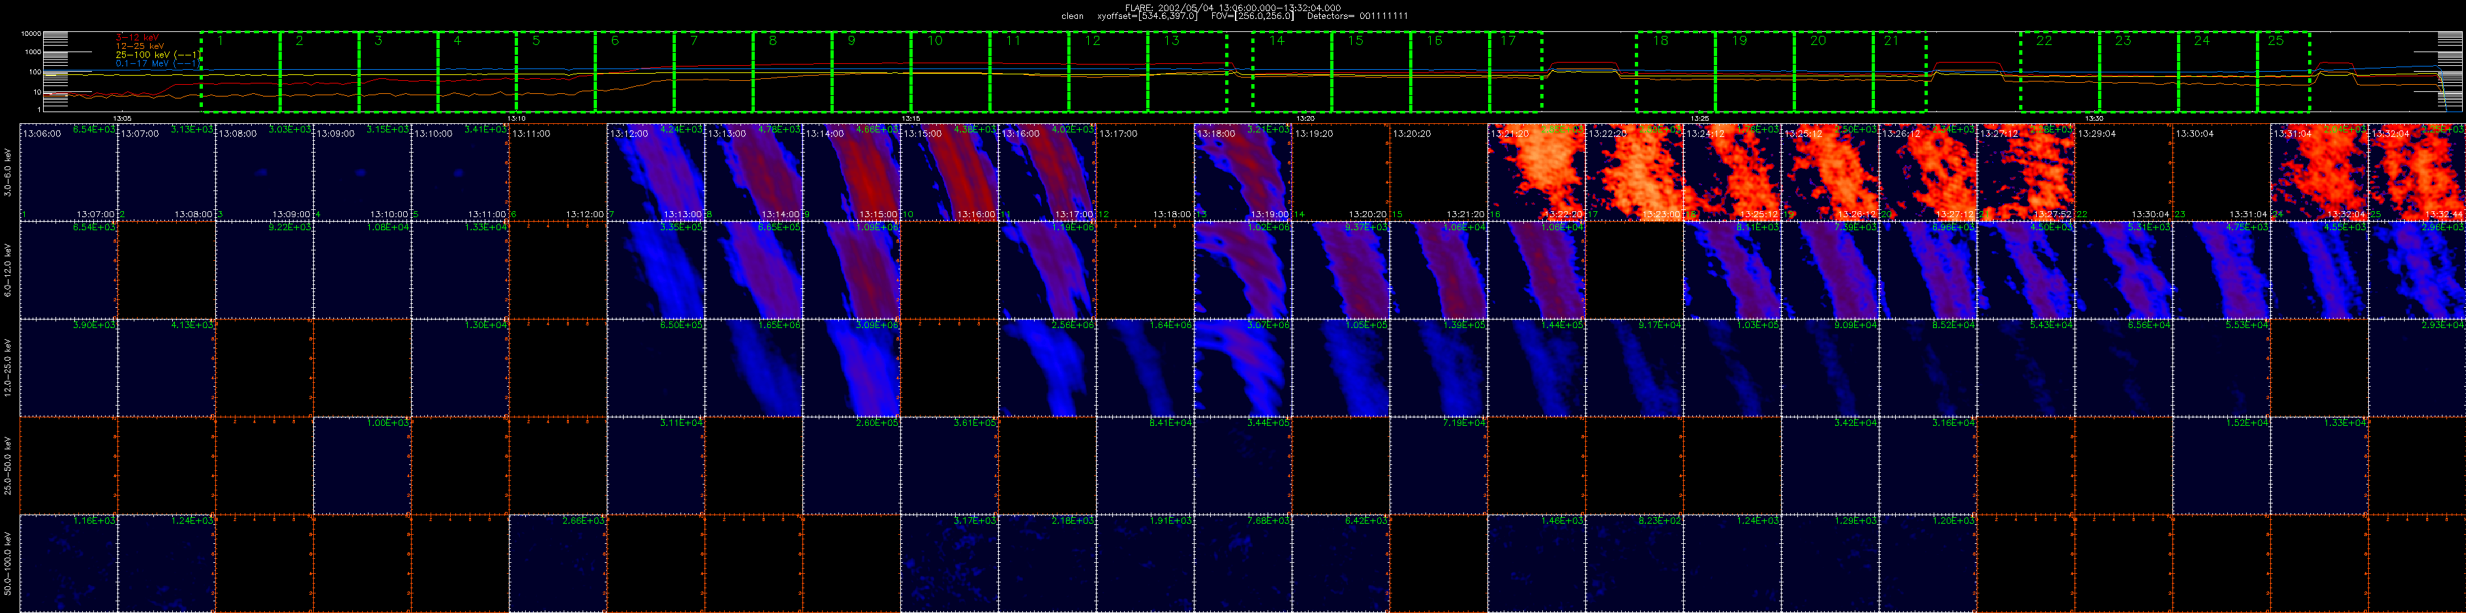
Task: Select interval 3 box in the light curve
Action: [398, 72]
